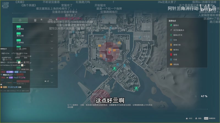Click the 撤离点开关 legend entry

coord(176,35)
